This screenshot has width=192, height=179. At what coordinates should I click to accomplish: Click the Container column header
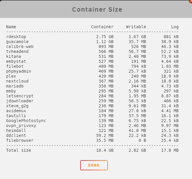(x=102, y=27)
